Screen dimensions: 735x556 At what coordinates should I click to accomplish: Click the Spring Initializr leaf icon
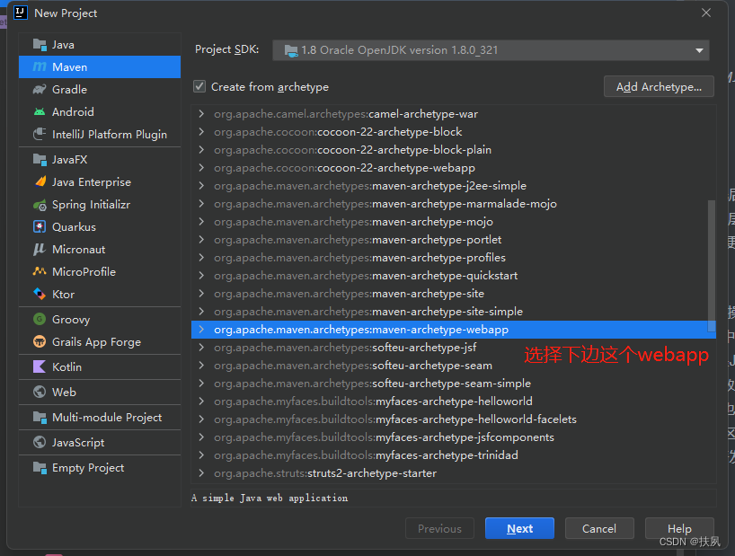40,205
